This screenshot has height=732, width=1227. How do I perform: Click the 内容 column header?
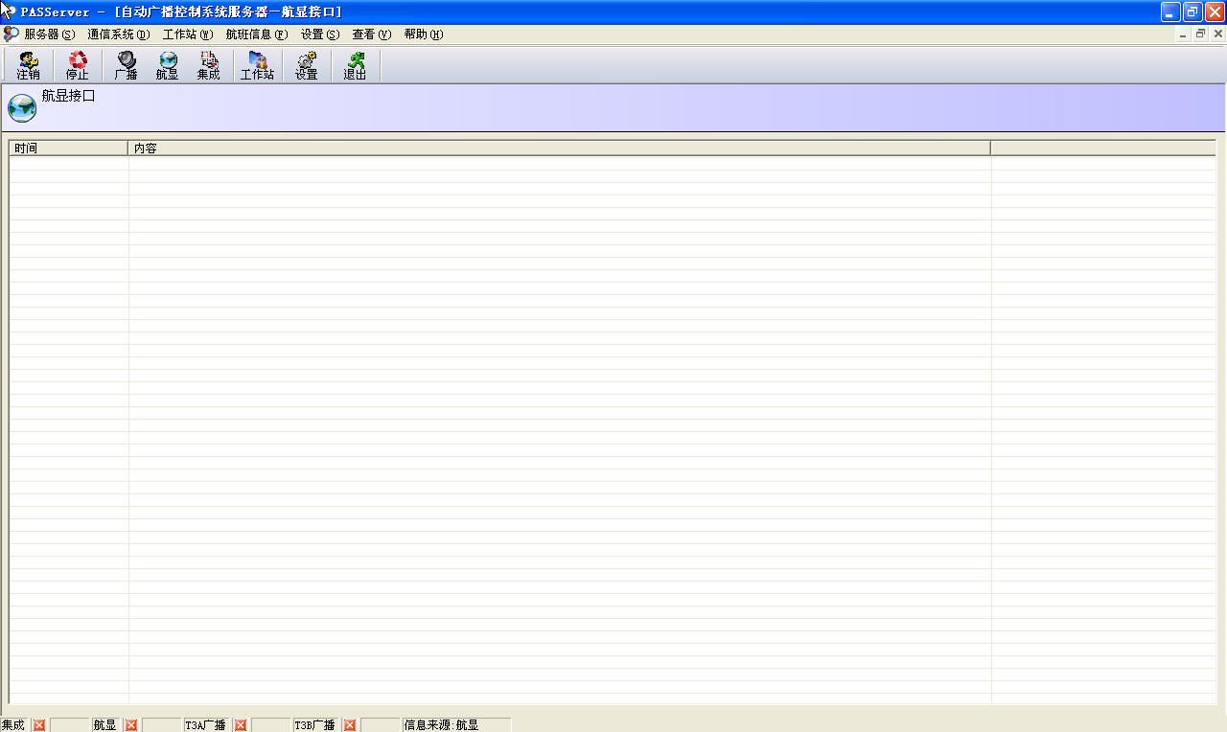tap(559, 149)
